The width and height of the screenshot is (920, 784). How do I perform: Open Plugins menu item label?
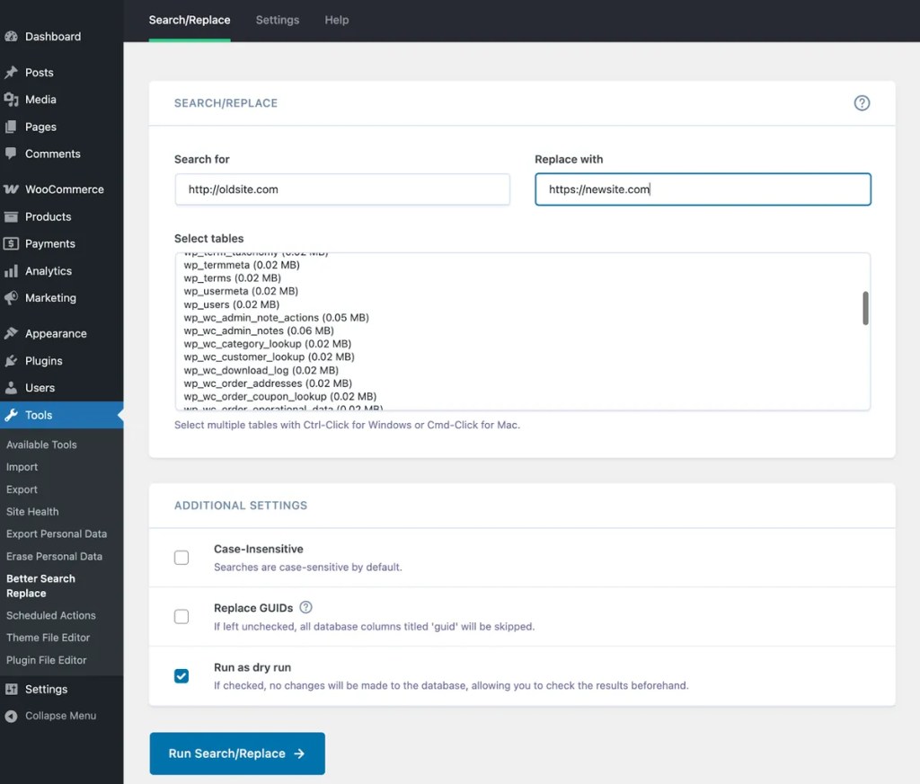[43, 361]
